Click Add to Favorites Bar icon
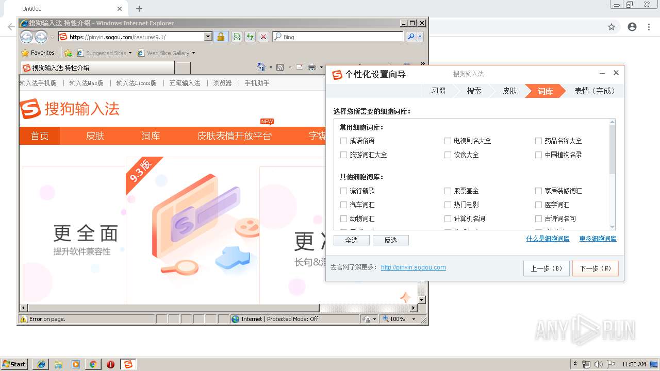 tap(68, 53)
